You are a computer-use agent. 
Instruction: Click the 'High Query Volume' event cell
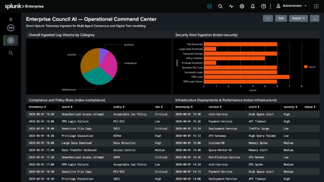point(262,136)
